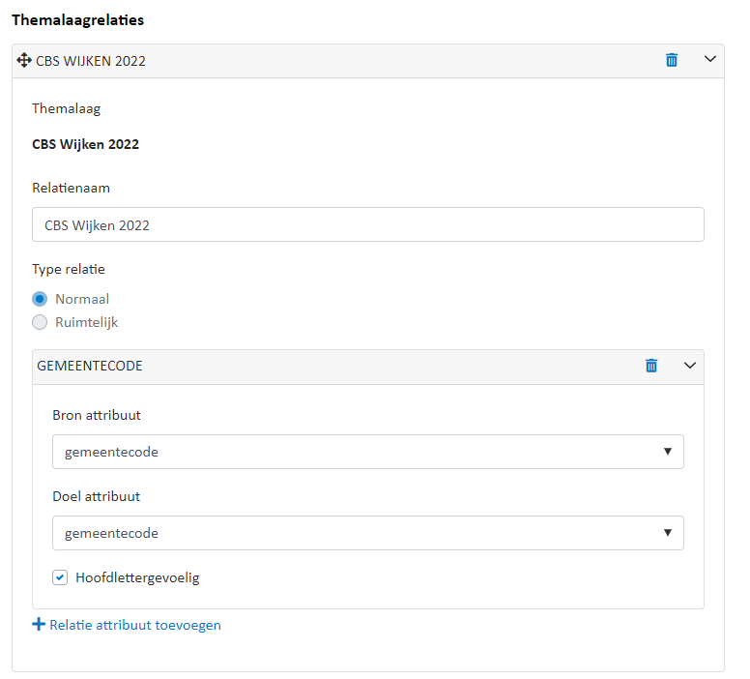Click the bold CBS Wijken 2022 themalaag name
750x679 pixels.
point(86,144)
